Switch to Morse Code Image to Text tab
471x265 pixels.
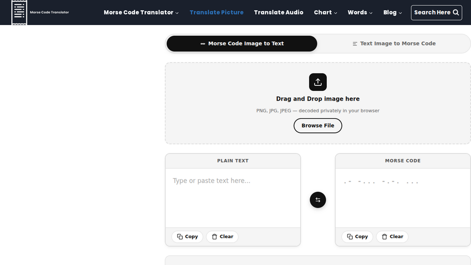click(242, 44)
